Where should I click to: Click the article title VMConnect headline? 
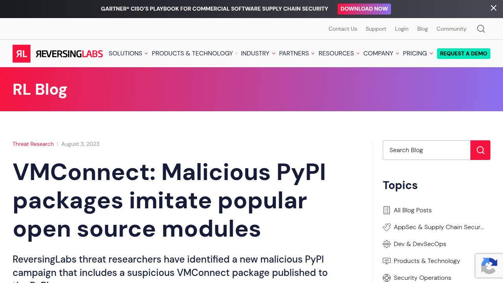click(169, 200)
